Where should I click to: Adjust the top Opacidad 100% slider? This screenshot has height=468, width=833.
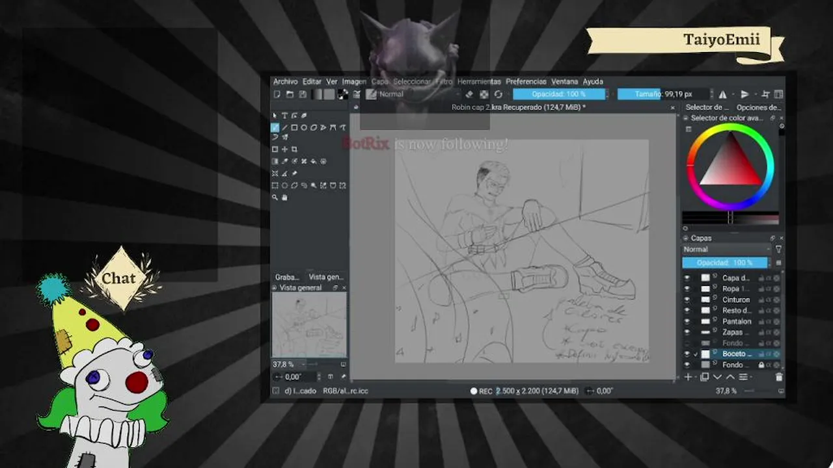[559, 94]
